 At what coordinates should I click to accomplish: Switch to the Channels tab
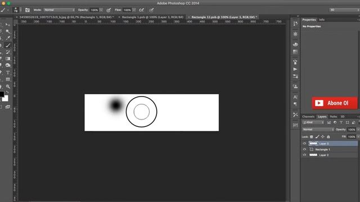(x=308, y=117)
